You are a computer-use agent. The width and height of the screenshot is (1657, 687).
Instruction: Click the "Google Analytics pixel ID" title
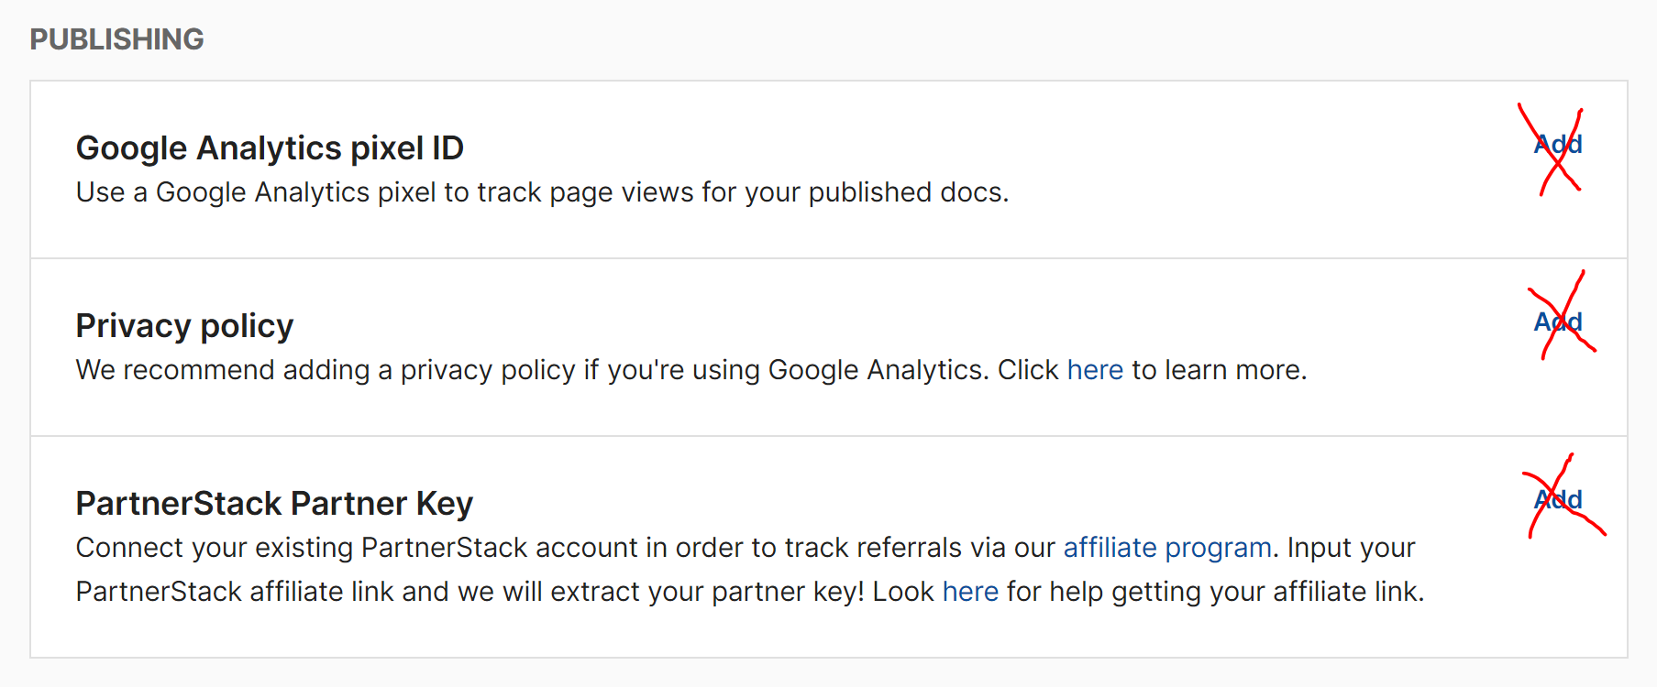[270, 148]
